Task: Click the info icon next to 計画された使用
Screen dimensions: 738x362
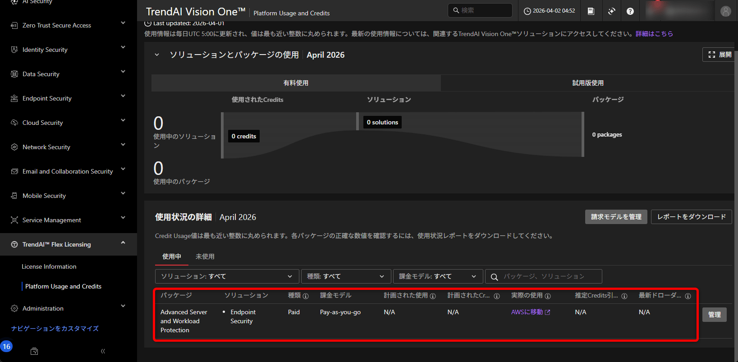Action: point(433,296)
